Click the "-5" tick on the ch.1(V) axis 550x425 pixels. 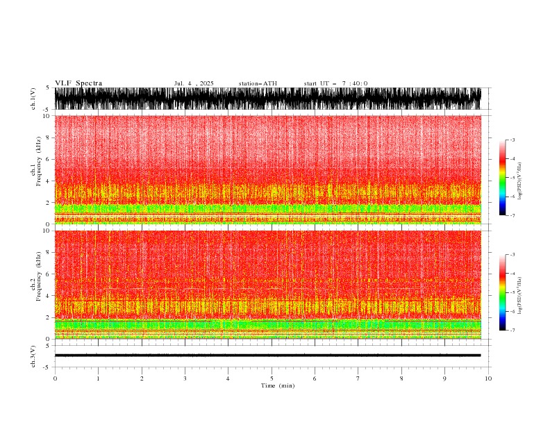[47, 110]
